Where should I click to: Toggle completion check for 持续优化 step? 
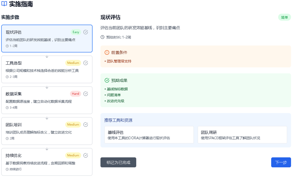tap(86, 155)
